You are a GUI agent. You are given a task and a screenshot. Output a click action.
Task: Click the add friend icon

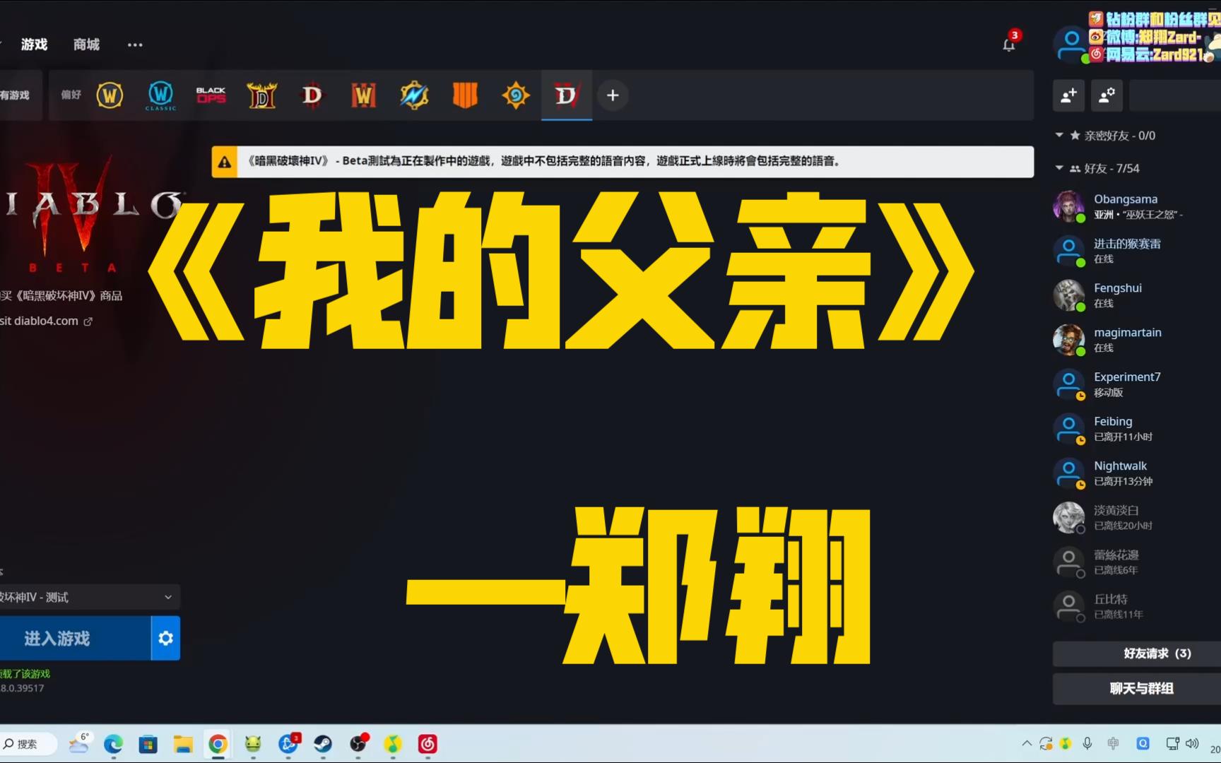click(1068, 95)
